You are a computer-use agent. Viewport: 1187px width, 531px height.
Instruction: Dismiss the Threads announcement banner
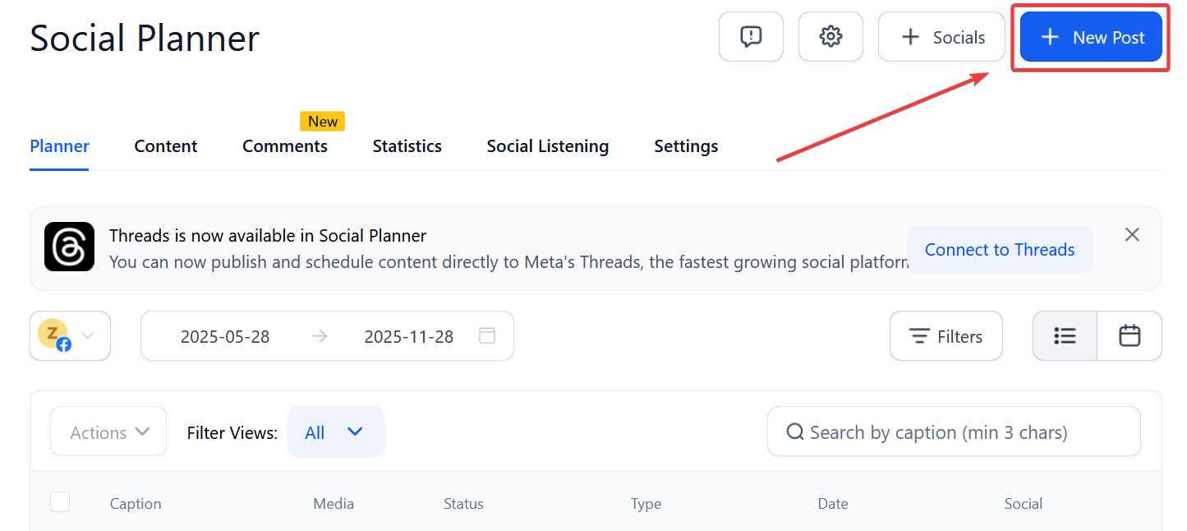coord(1132,235)
